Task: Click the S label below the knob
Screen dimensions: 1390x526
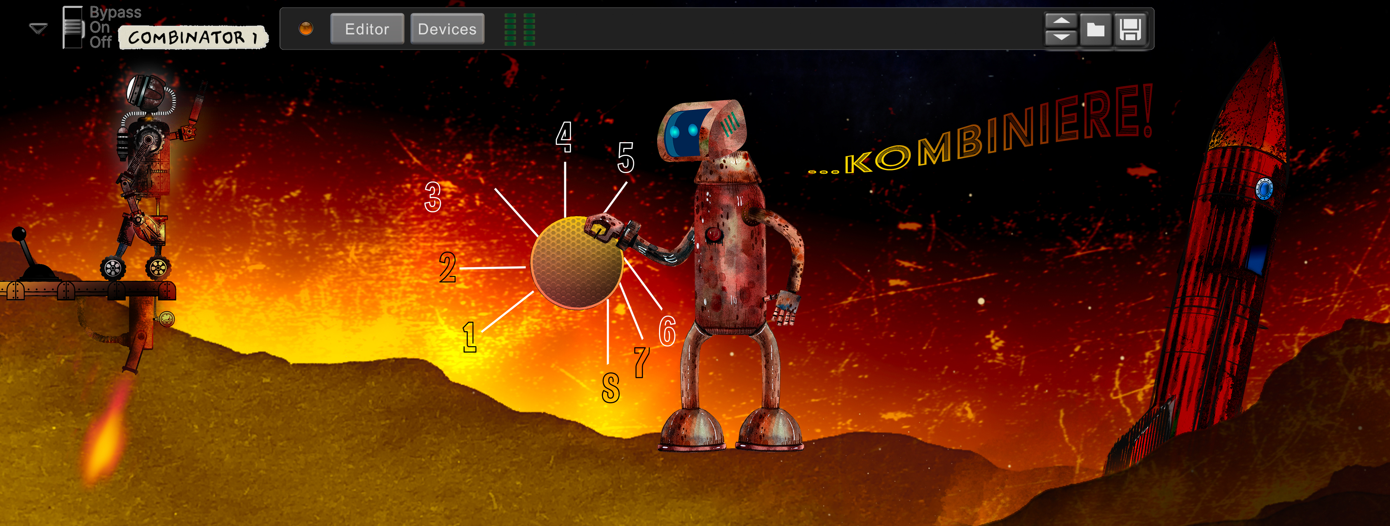Action: pyautogui.click(x=610, y=388)
